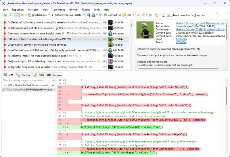Open parent commit link 876a8644
Viewport: 230px width, 157px height.
(181, 42)
